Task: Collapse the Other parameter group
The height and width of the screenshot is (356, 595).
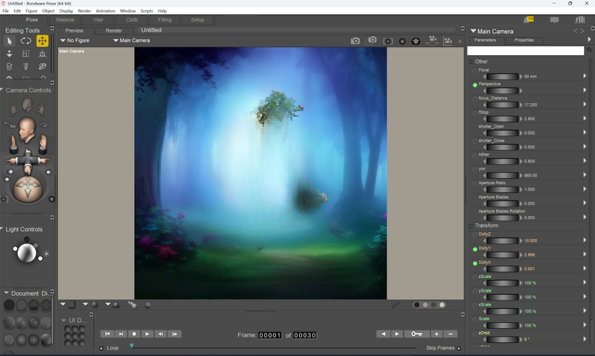Action: 471,63
